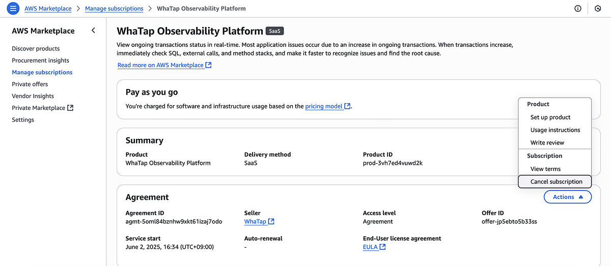611x267 pixels.
Task: Open the pricing model link
Action: (x=328, y=106)
